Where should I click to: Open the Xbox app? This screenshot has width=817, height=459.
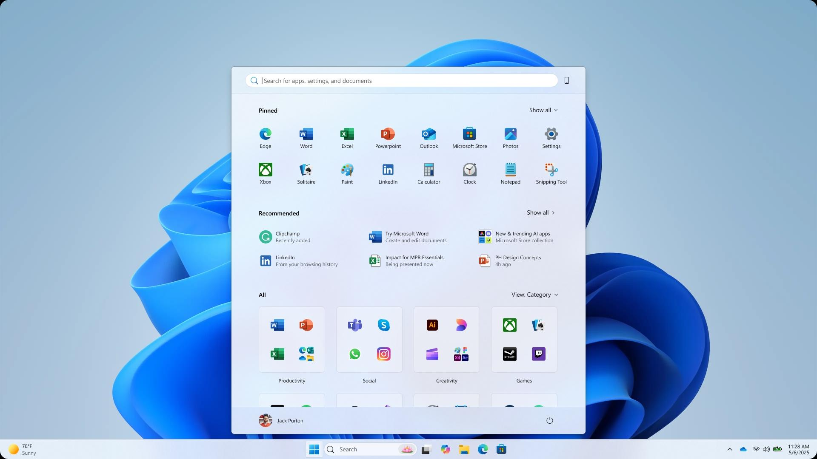point(265,173)
